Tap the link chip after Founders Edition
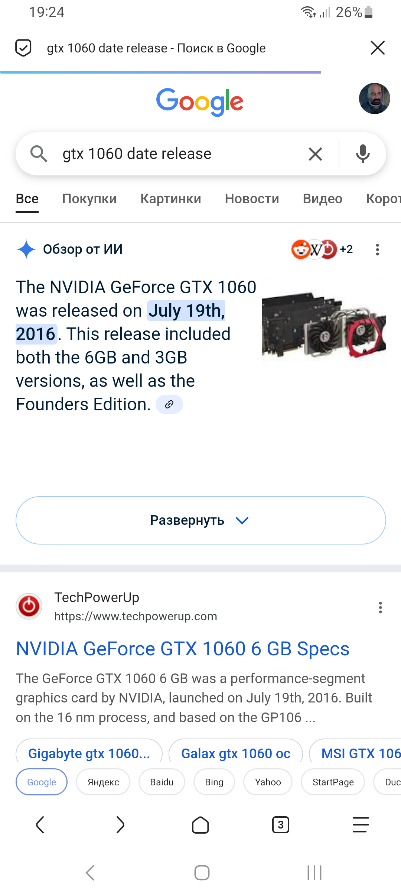This screenshot has width=401, height=895. coord(169,404)
